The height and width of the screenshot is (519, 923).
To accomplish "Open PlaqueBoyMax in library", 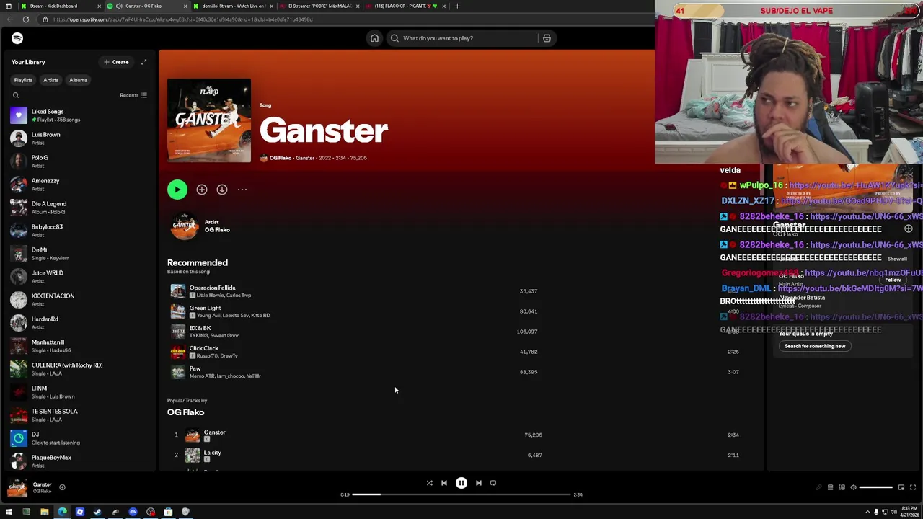I will 79,461.
